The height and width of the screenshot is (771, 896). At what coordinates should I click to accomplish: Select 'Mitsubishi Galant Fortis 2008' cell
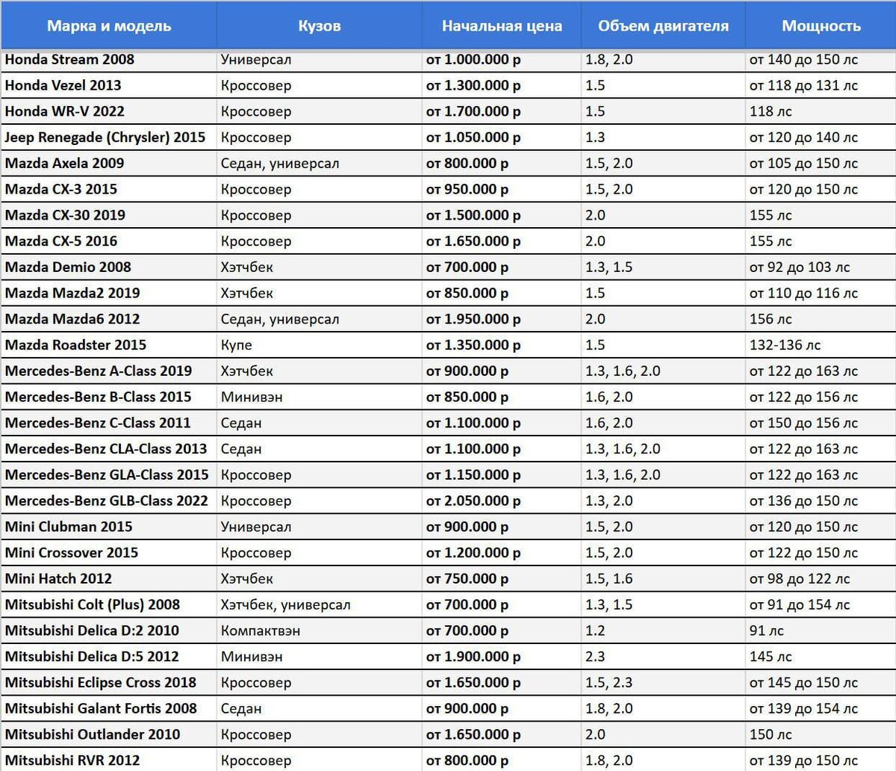tap(109, 708)
